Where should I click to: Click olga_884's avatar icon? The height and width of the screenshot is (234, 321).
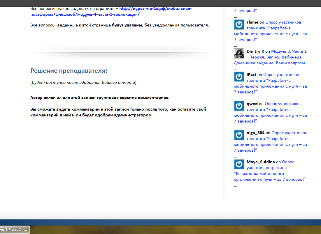click(x=239, y=135)
